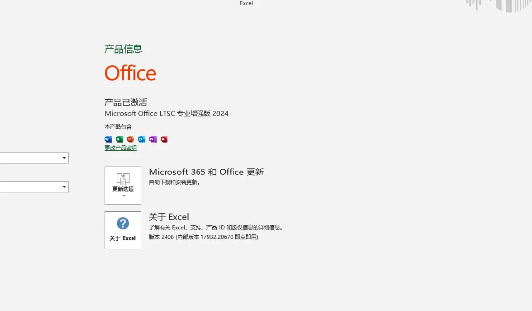
Task: Click the 了解有关 Excel 支持 description line
Action: (216, 228)
